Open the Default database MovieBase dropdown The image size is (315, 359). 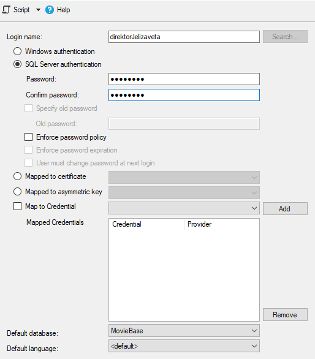coord(184,331)
